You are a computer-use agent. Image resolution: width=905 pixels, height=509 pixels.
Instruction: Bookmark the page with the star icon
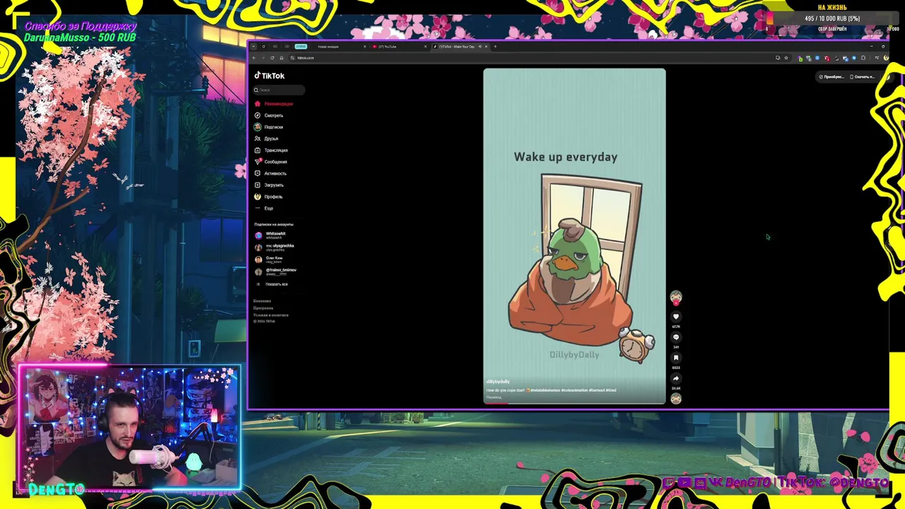tap(786, 58)
